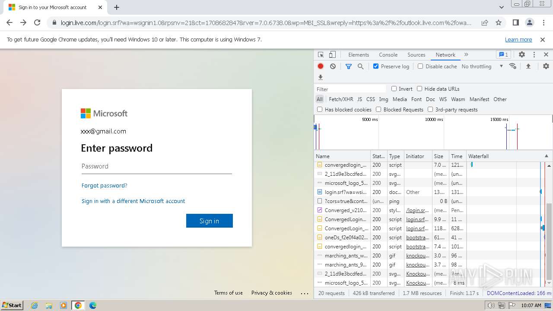Open DevTools customize three-dot menu
The image size is (553, 311).
(534, 55)
